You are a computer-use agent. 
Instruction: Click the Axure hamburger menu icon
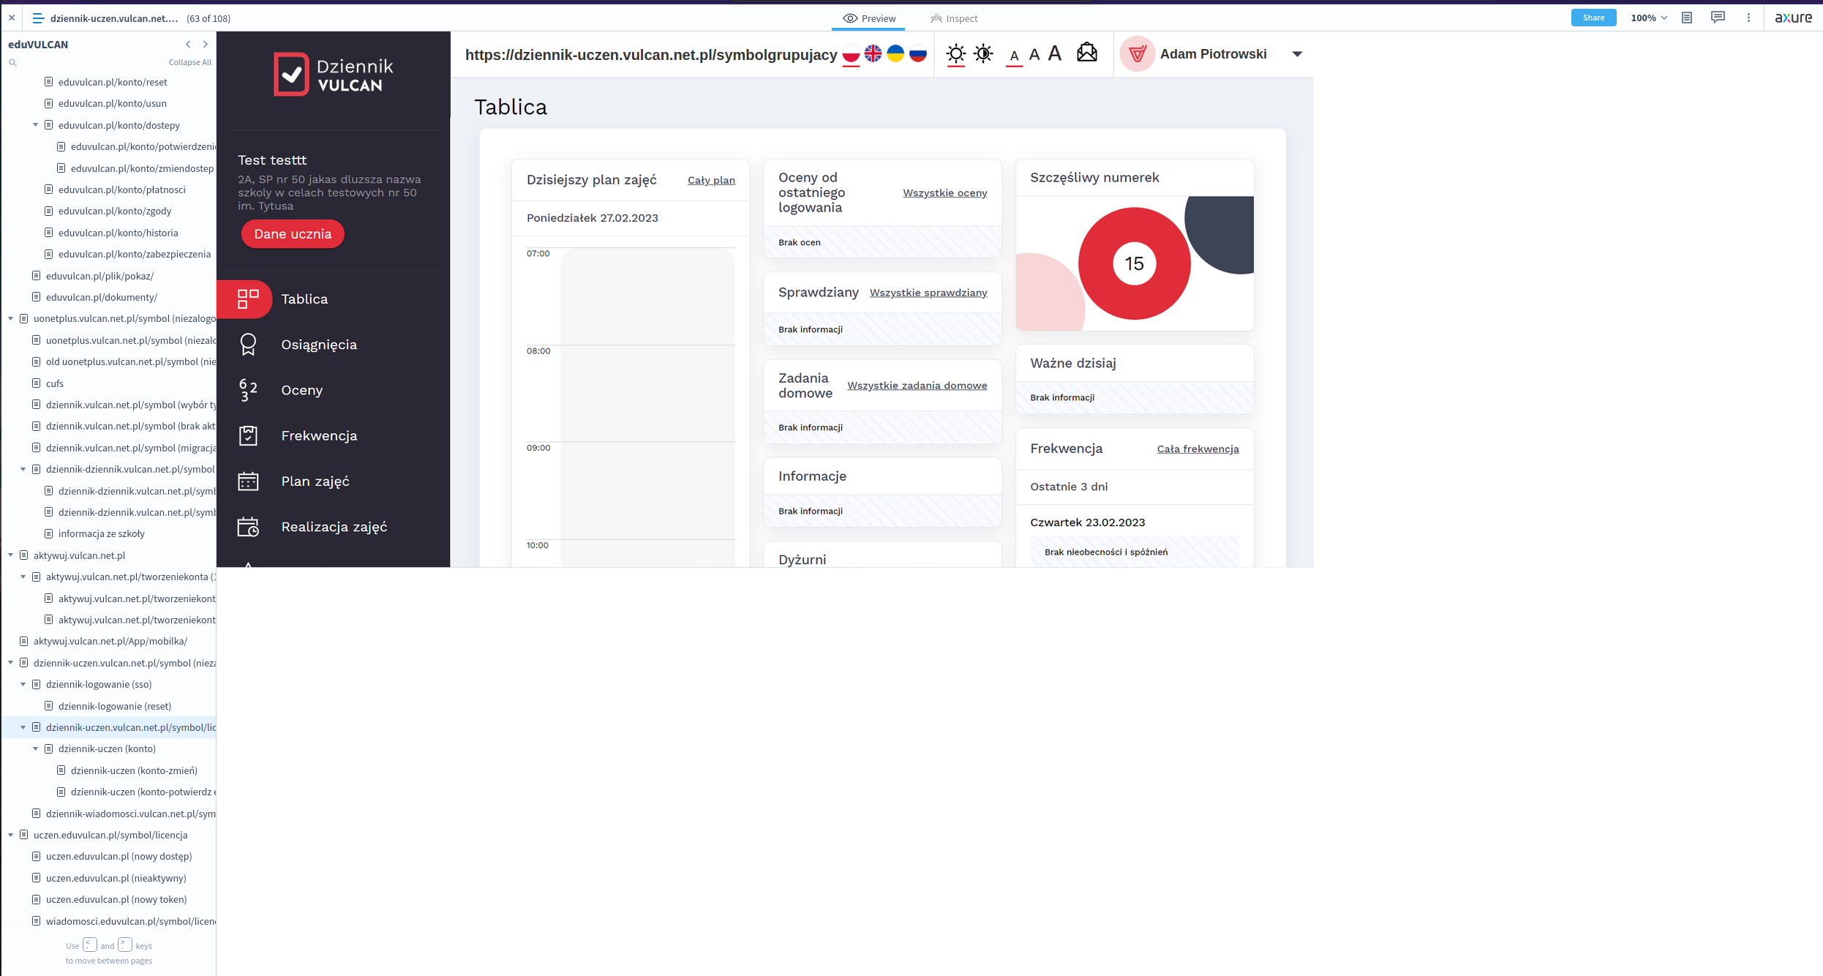[x=38, y=18]
